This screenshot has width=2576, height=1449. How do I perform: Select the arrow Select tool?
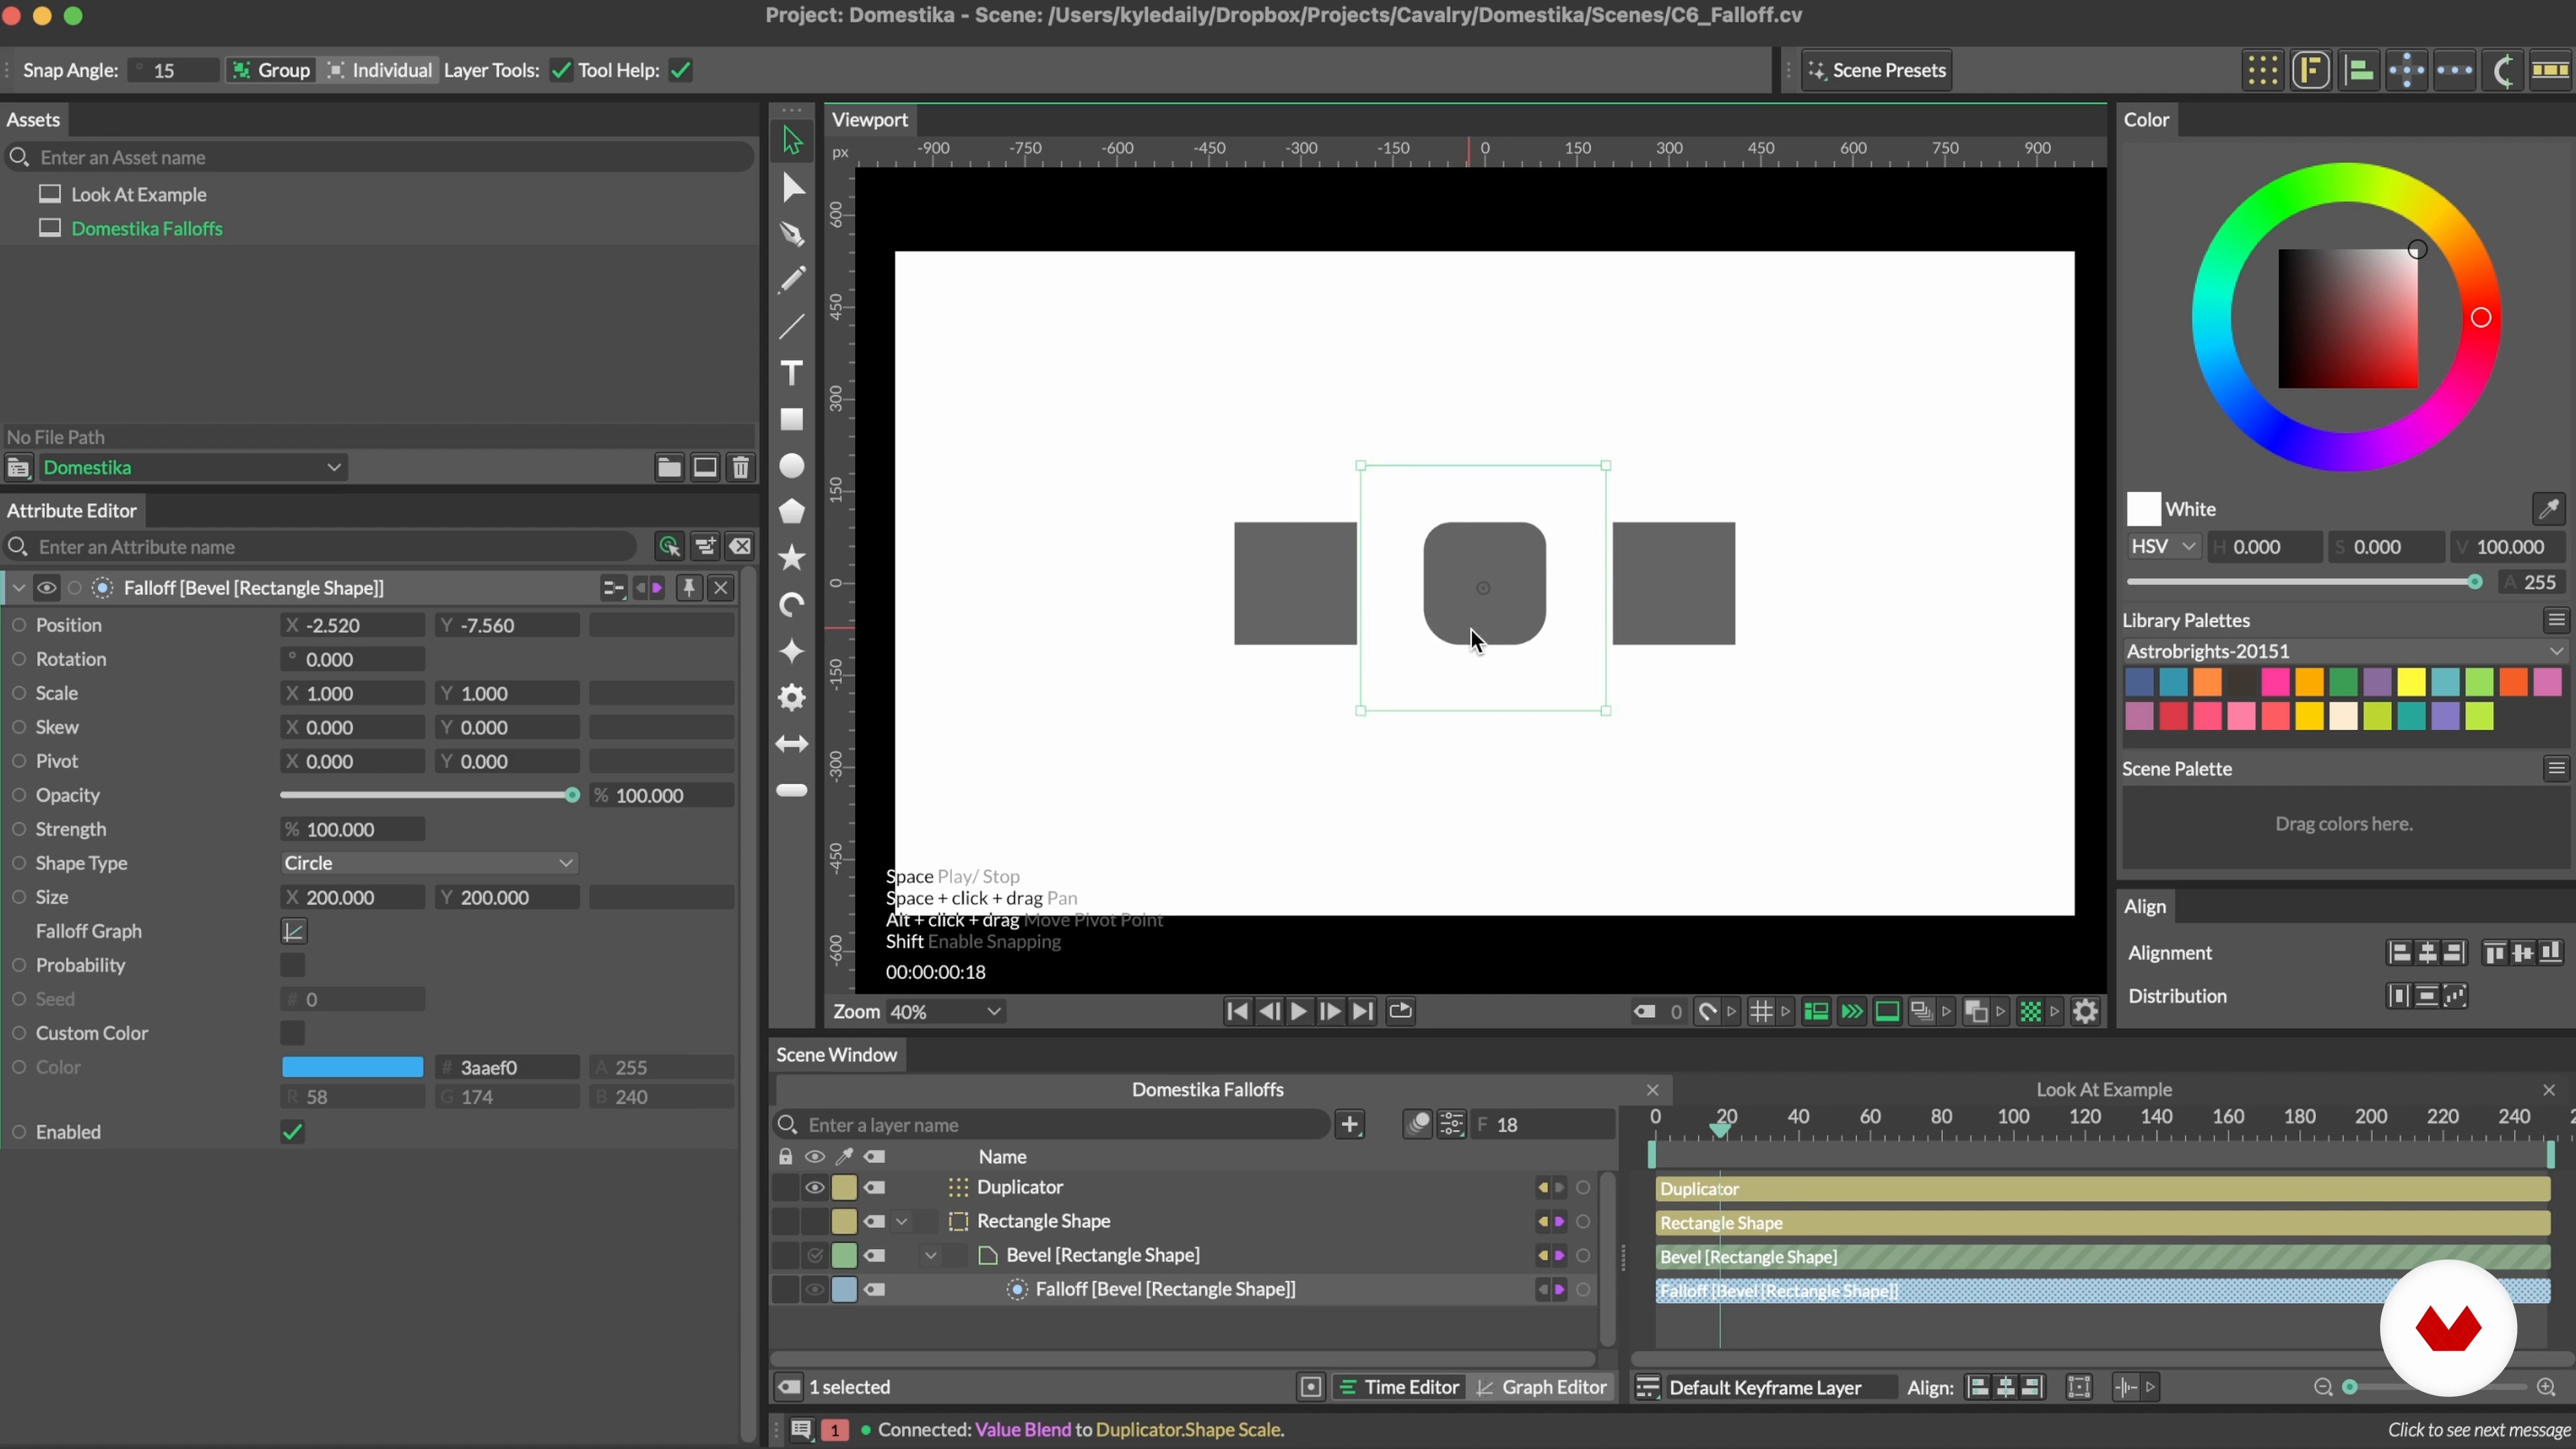point(792,141)
